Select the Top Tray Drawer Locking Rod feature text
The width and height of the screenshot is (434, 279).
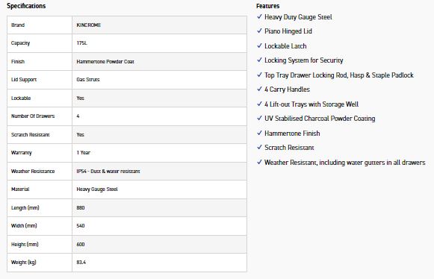(x=339, y=75)
